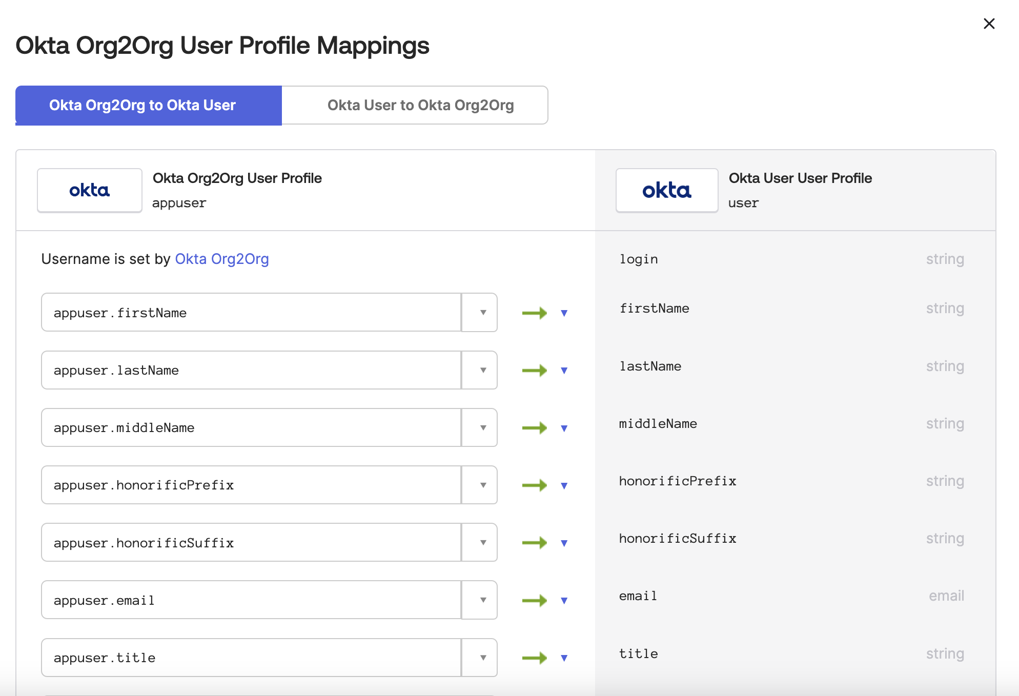Edit the appuser.honorificSuffix mapping field
The width and height of the screenshot is (1019, 696).
pyautogui.click(x=251, y=542)
